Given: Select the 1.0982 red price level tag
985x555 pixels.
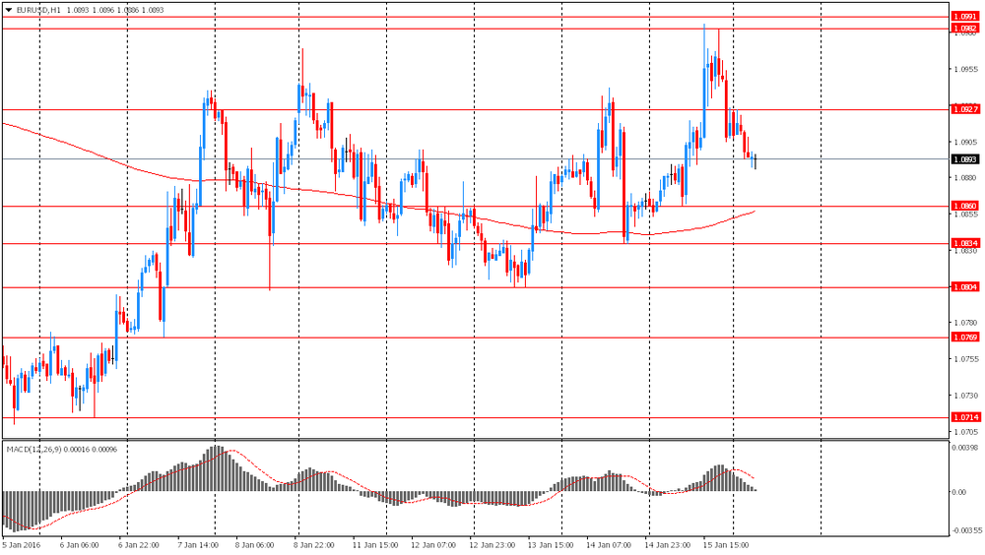Looking at the screenshot, I should pyautogui.click(x=965, y=29).
